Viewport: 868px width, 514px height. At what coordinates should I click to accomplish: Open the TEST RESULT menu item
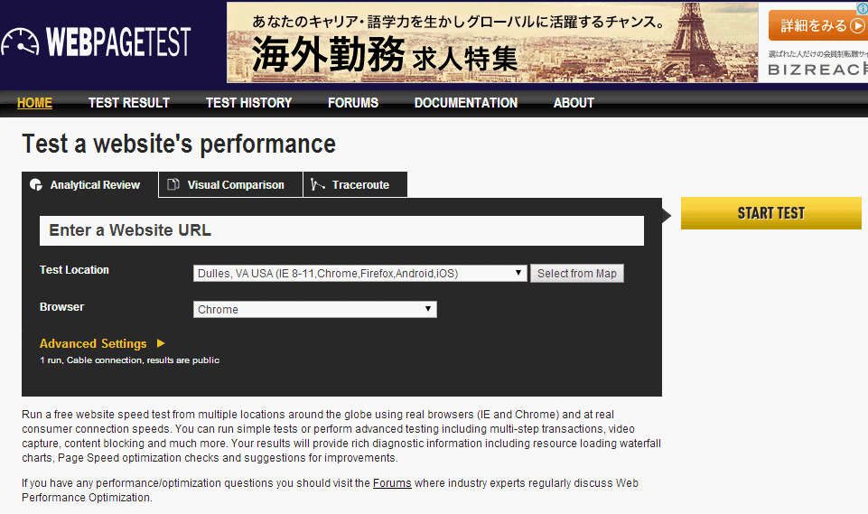(x=129, y=103)
